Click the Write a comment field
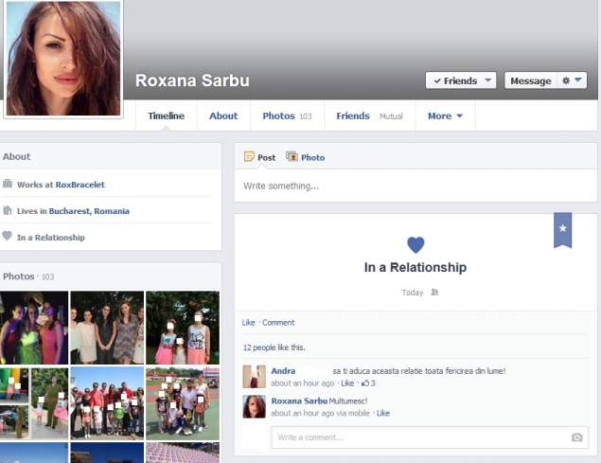601x463 pixels. (x=416, y=437)
